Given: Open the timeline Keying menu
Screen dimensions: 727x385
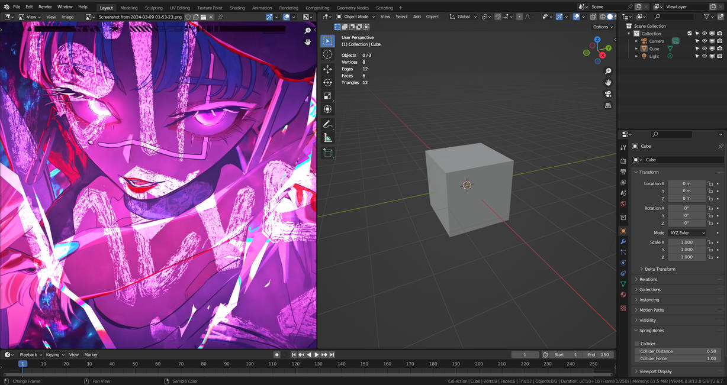Looking at the screenshot, I should pos(54,355).
